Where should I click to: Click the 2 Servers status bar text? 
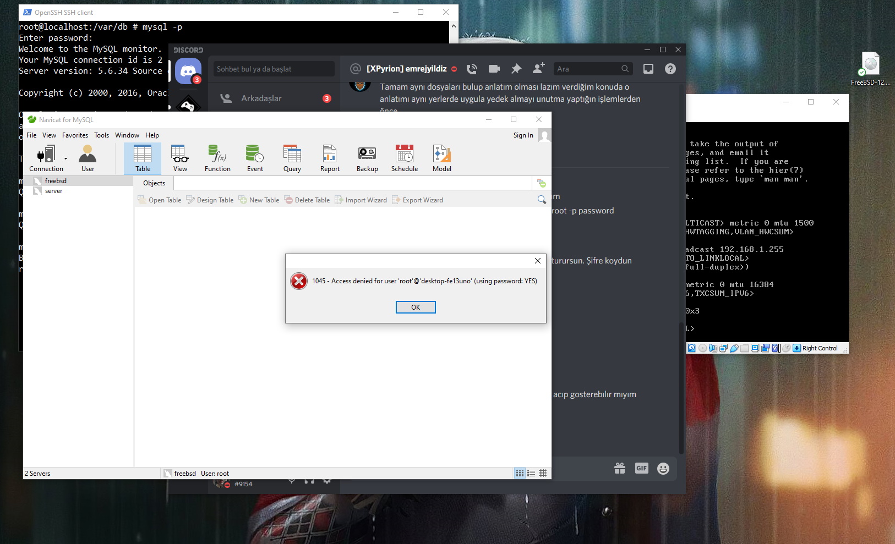pyautogui.click(x=37, y=474)
